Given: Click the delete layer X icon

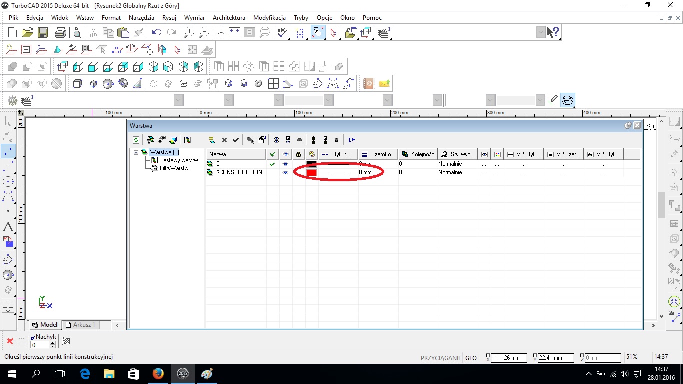Looking at the screenshot, I should point(224,140).
